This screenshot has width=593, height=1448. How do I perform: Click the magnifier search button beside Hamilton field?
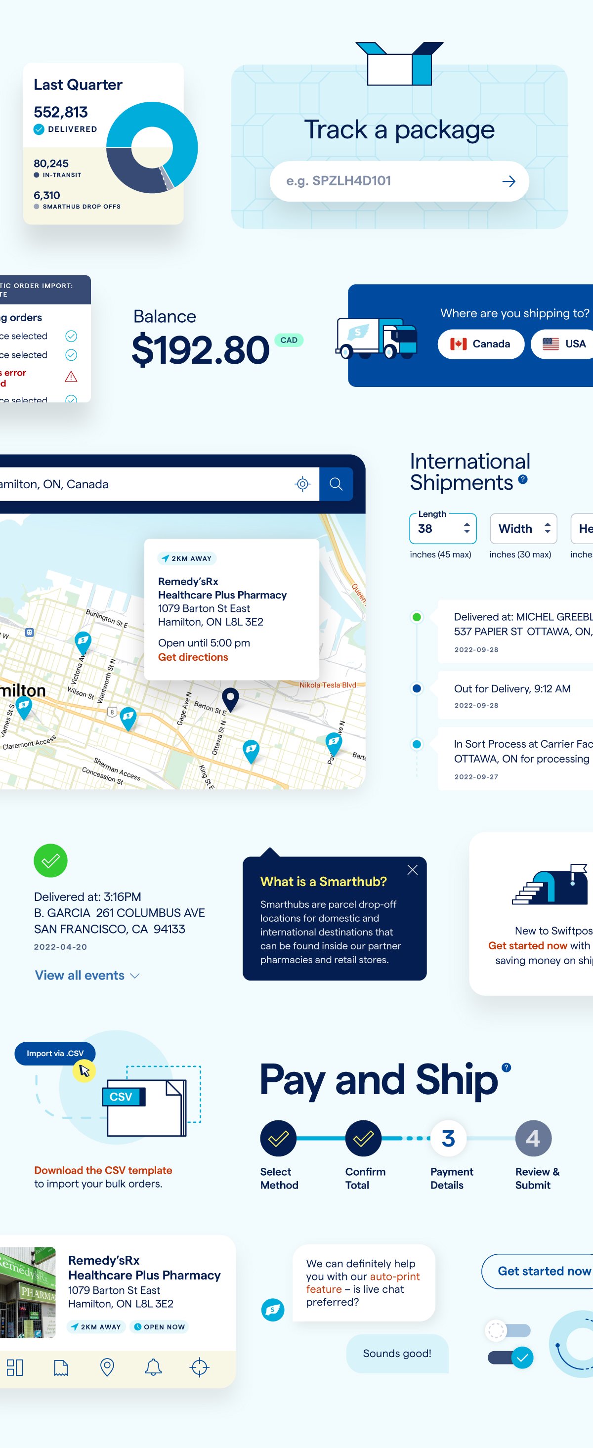point(336,484)
